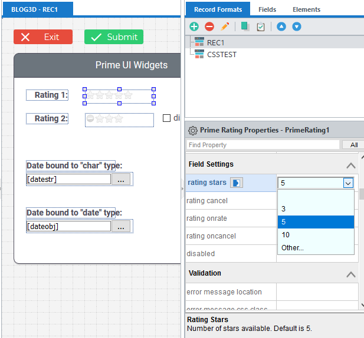Click the green Submit button

click(x=114, y=37)
